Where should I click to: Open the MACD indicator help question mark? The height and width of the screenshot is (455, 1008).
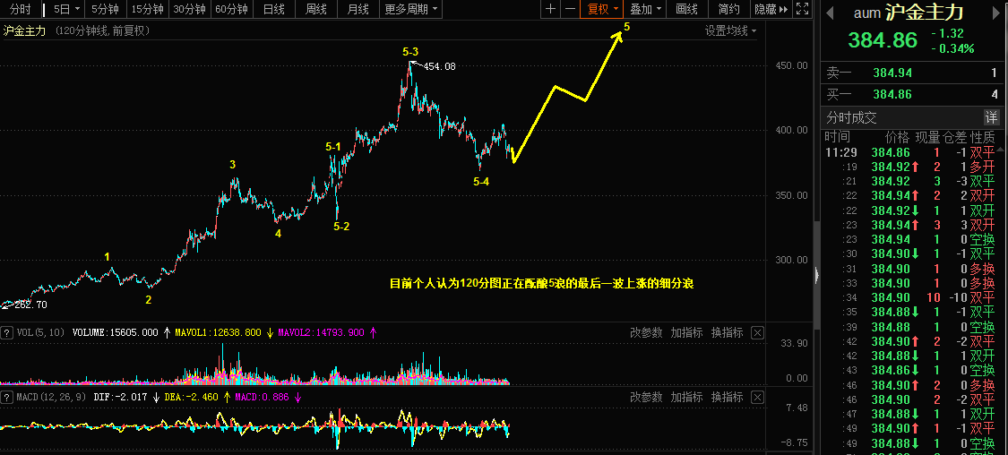[x=6, y=398]
